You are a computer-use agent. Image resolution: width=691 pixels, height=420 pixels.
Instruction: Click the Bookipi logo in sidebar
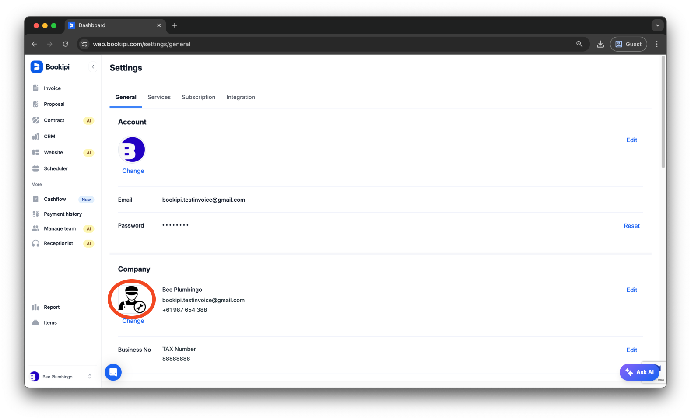click(x=50, y=67)
